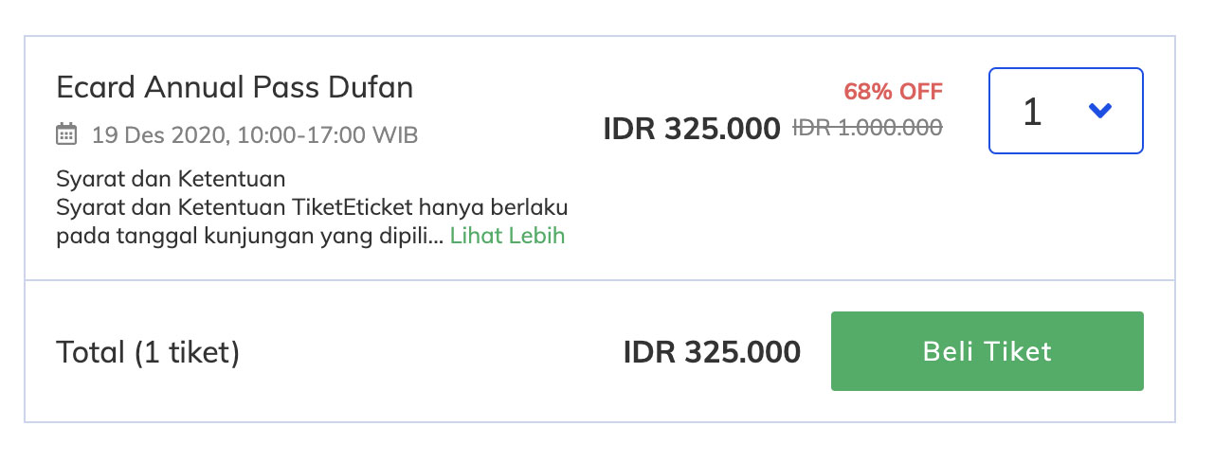Image resolution: width=1214 pixels, height=461 pixels.
Task: Click the discounted IDR 325.000 ticket price
Action: click(692, 128)
